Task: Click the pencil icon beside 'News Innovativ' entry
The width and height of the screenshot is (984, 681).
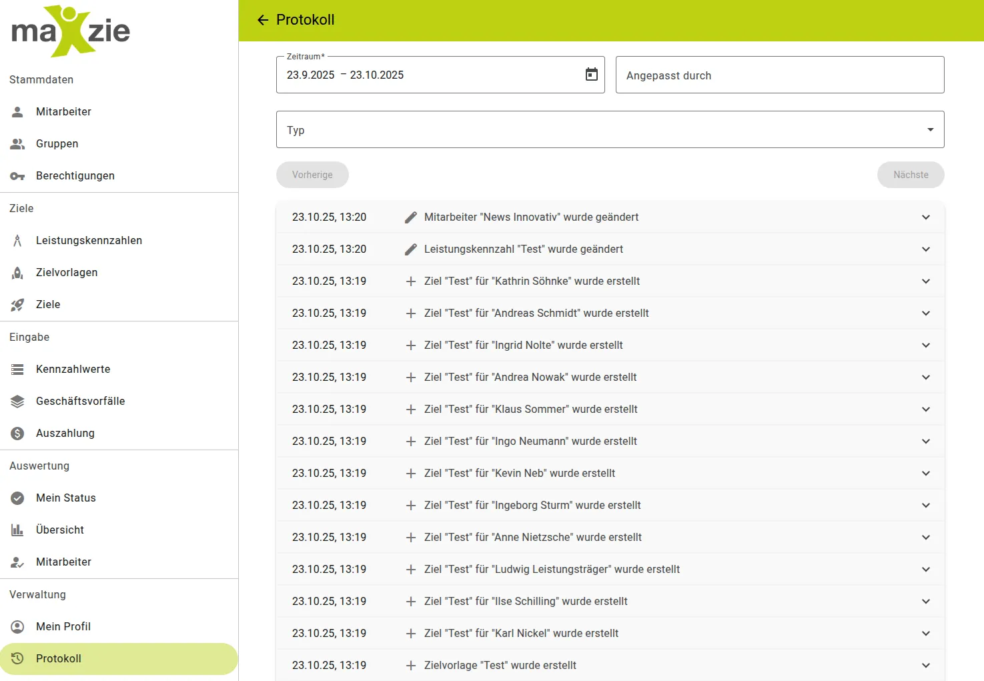Action: tap(410, 217)
